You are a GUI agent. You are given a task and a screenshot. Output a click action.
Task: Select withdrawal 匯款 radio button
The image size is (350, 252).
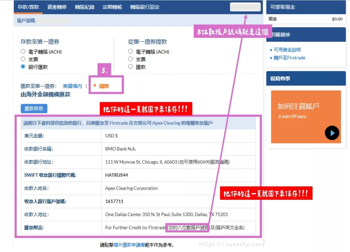[x=131, y=67]
